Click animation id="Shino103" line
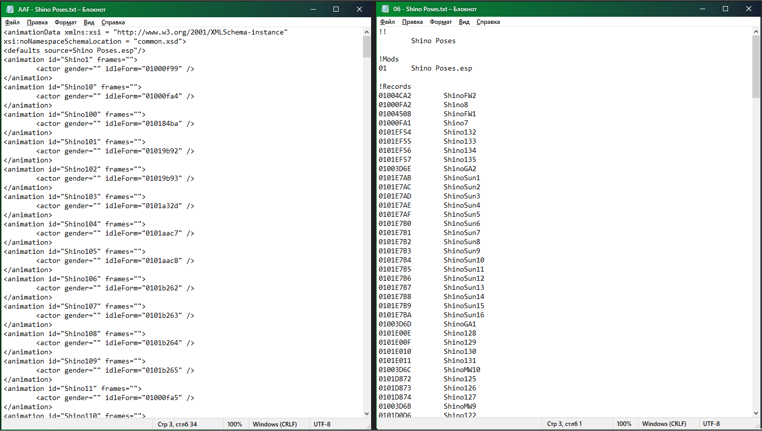Viewport: 762px width, 431px height. coord(75,196)
